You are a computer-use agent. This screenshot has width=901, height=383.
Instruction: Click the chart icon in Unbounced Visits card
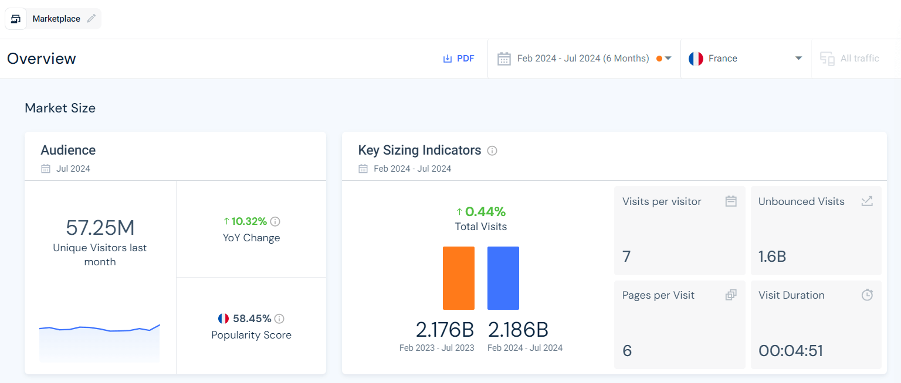click(866, 201)
